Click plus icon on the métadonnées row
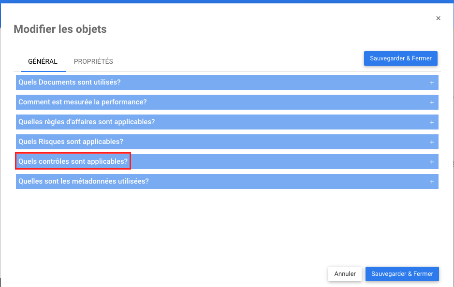 (432, 182)
